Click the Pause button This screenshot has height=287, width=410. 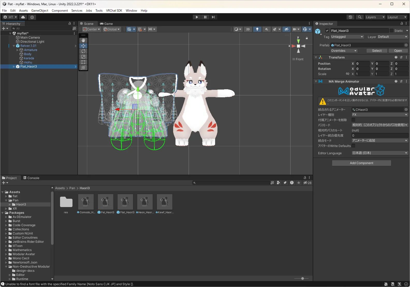click(x=205, y=17)
